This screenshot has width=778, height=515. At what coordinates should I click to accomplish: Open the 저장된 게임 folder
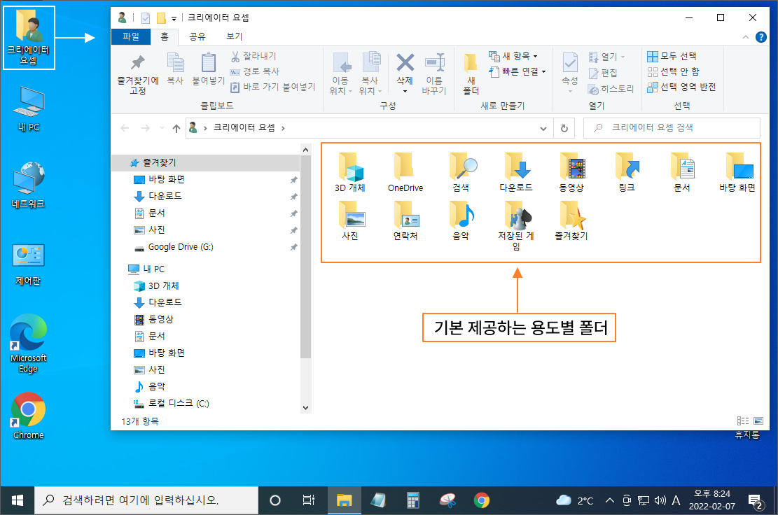click(516, 225)
